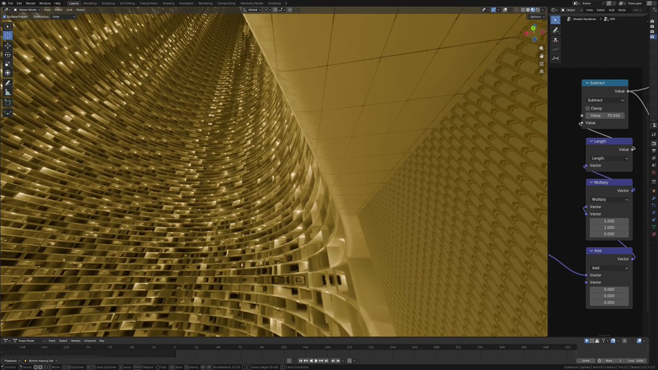The height and width of the screenshot is (370, 658).
Task: Select the Annotate tool in viewport
Action: click(8, 83)
